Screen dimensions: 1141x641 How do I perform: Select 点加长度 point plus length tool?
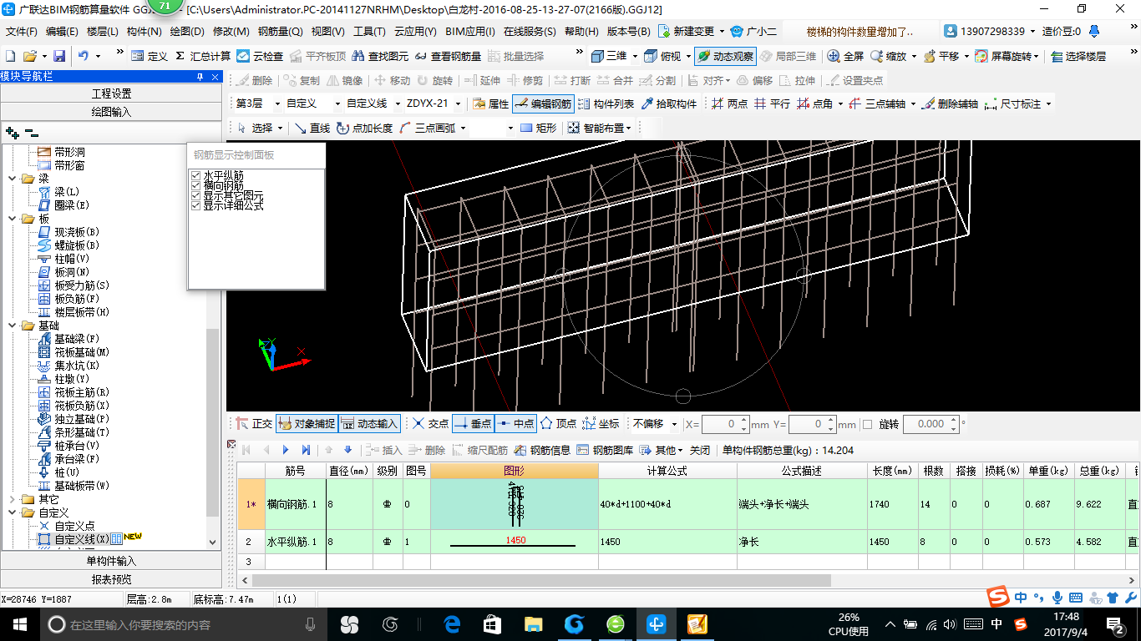point(364,128)
